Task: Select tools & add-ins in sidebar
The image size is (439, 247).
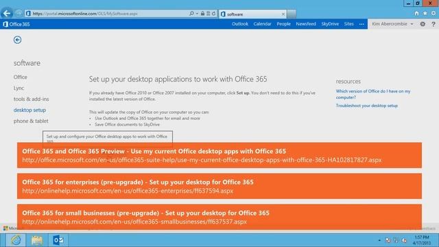Action: (x=31, y=99)
